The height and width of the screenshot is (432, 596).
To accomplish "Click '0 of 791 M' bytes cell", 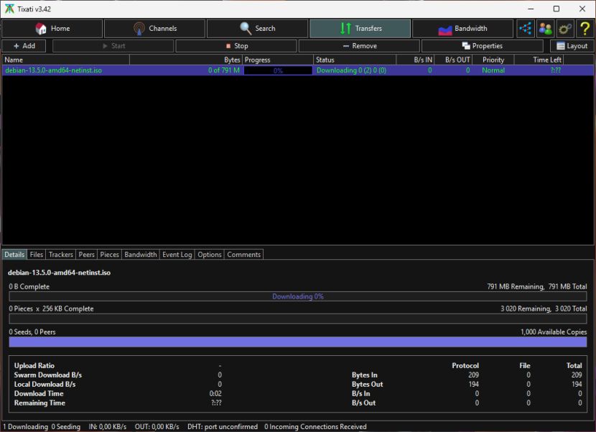I will (224, 70).
